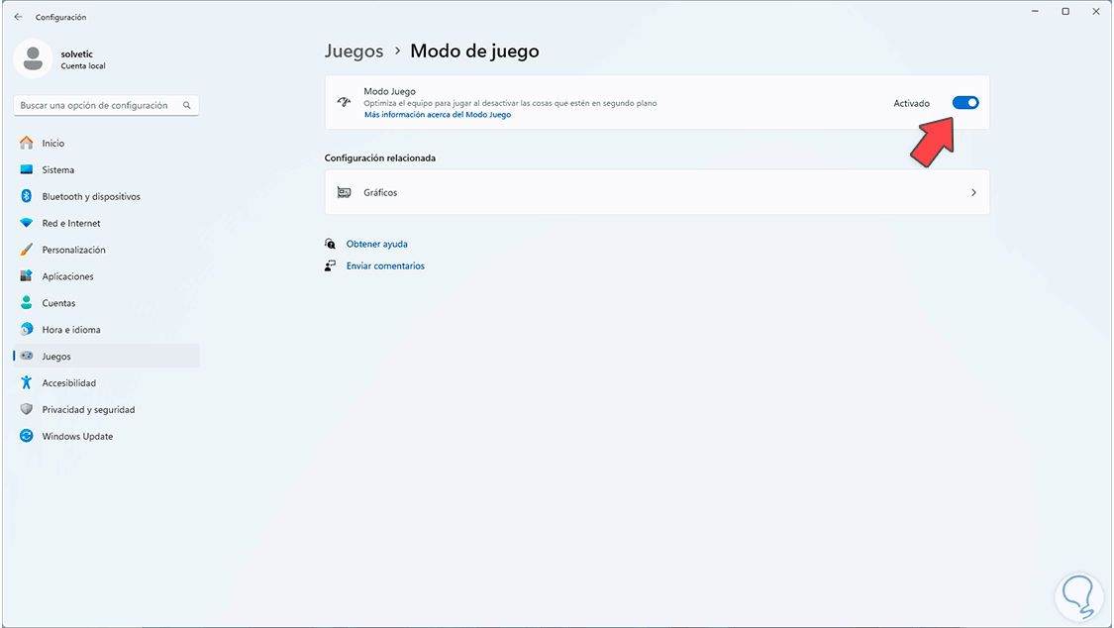Focus the Buscar una opción de configuración field
The height and width of the screenshot is (628, 1114).
click(x=106, y=105)
